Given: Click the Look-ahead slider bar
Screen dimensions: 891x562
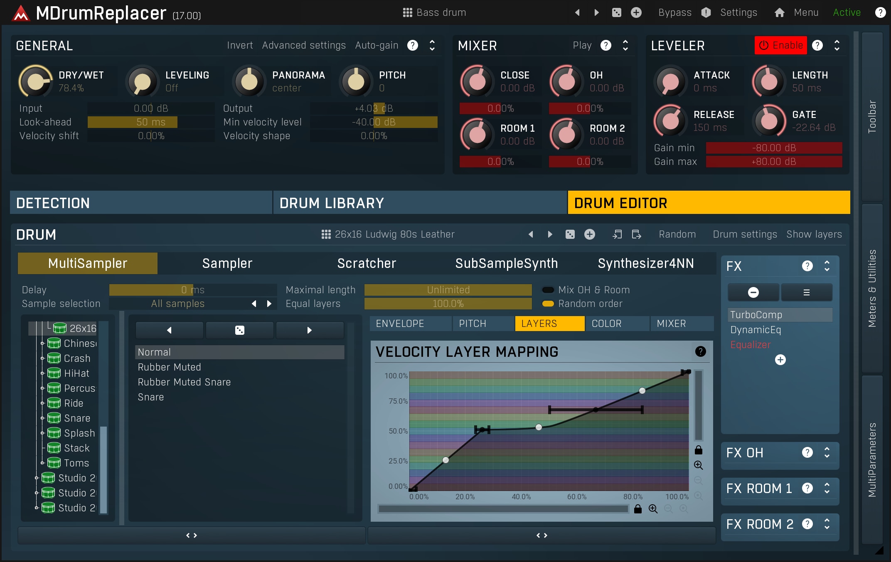Looking at the screenshot, I should coord(151,122).
